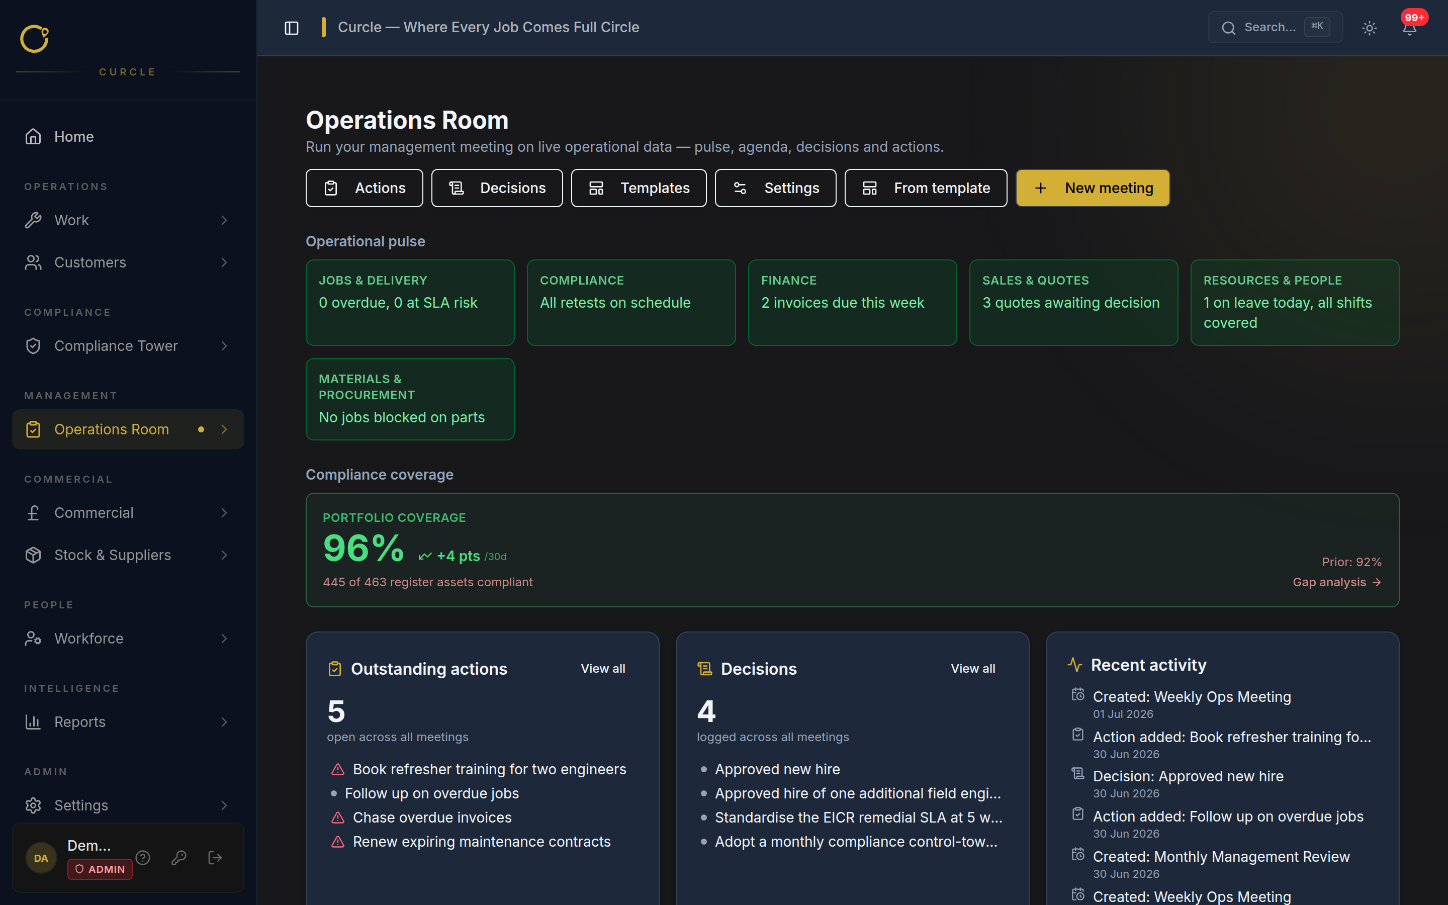Click the key icon in user card

point(179,858)
